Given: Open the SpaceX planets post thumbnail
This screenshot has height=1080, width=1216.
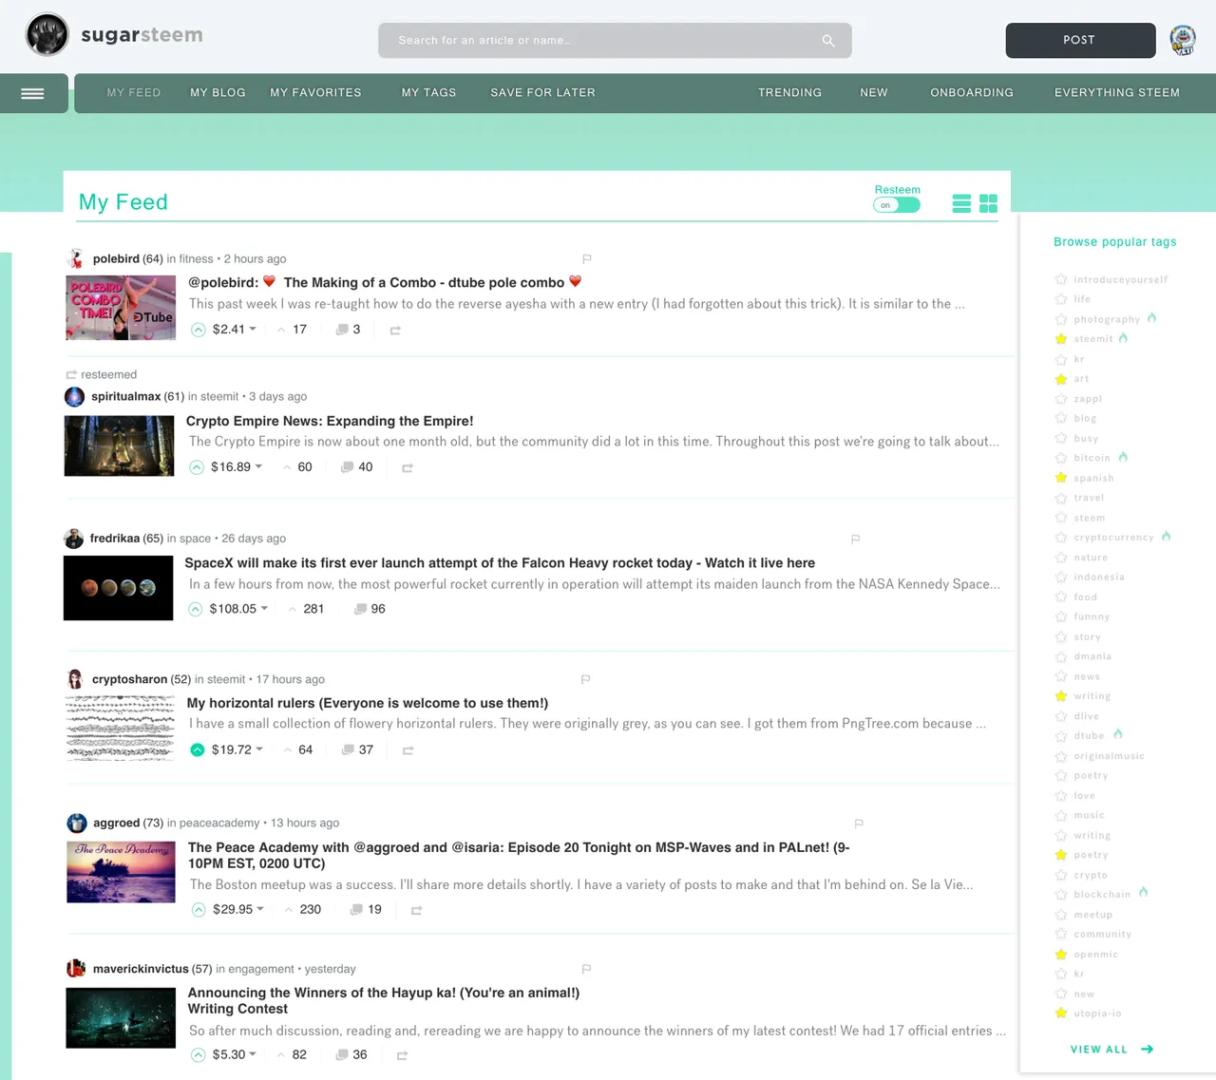Looking at the screenshot, I should coord(119,588).
